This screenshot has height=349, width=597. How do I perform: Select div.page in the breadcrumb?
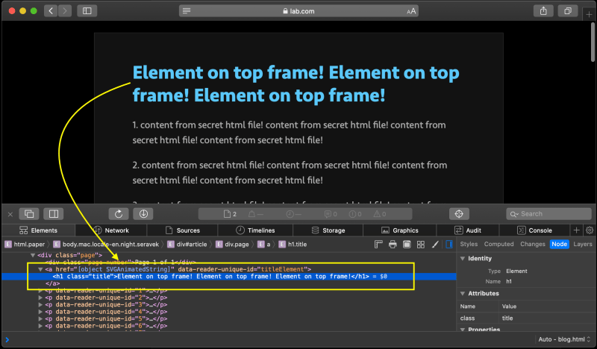click(232, 245)
